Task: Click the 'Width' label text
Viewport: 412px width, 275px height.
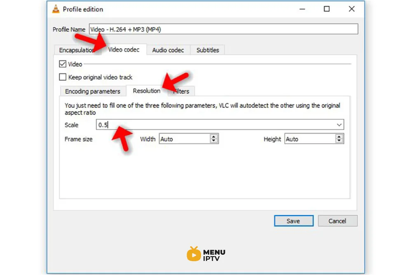Action: [x=147, y=139]
